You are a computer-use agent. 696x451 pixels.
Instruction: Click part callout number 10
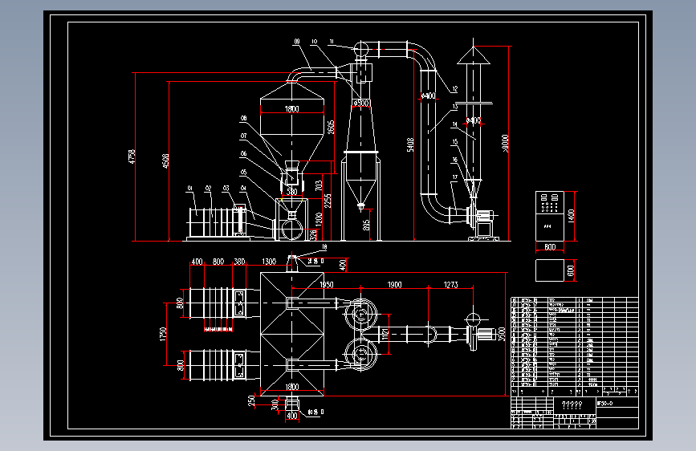tap(314, 41)
